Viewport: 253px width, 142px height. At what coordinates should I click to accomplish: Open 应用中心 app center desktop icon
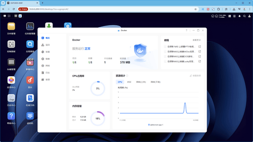click(11, 80)
